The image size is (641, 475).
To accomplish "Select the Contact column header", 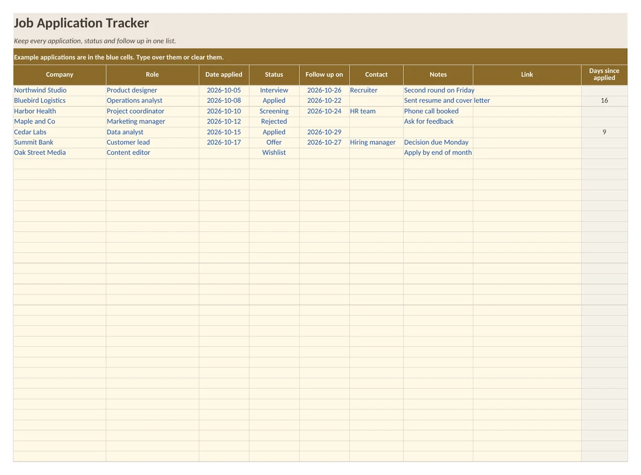I will click(x=377, y=75).
